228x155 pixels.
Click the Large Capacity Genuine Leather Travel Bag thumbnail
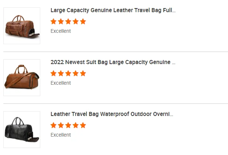[22, 26]
